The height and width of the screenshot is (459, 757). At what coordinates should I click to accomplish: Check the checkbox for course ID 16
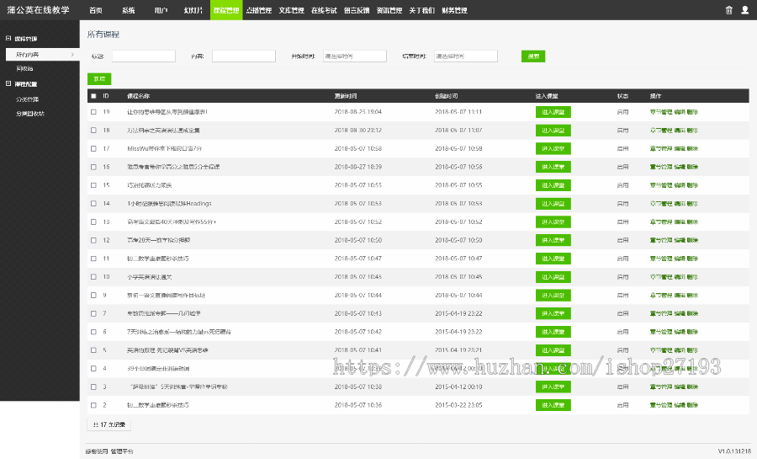93,167
